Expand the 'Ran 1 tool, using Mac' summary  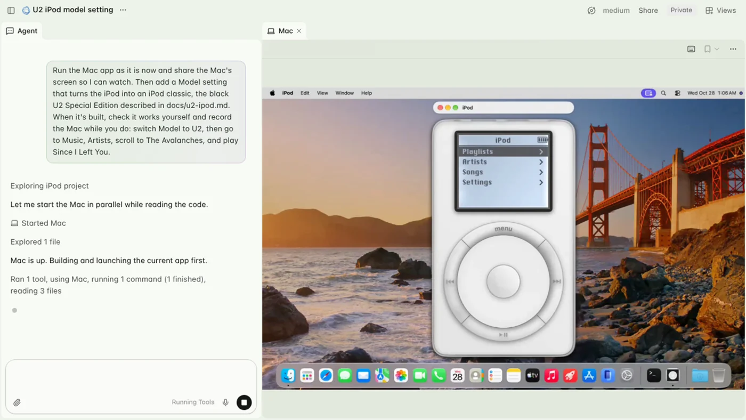[x=108, y=285]
